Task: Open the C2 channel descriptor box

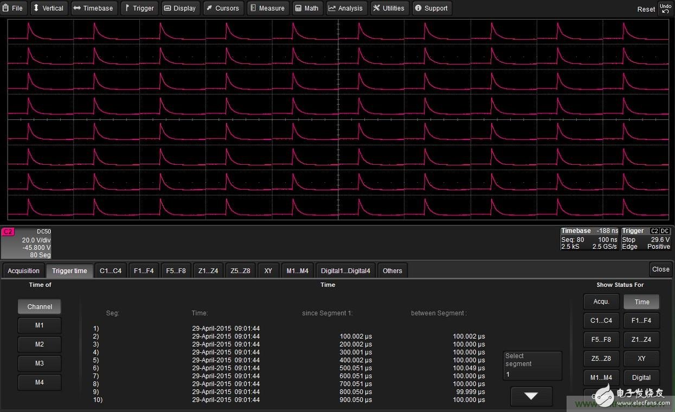Action: (26, 243)
